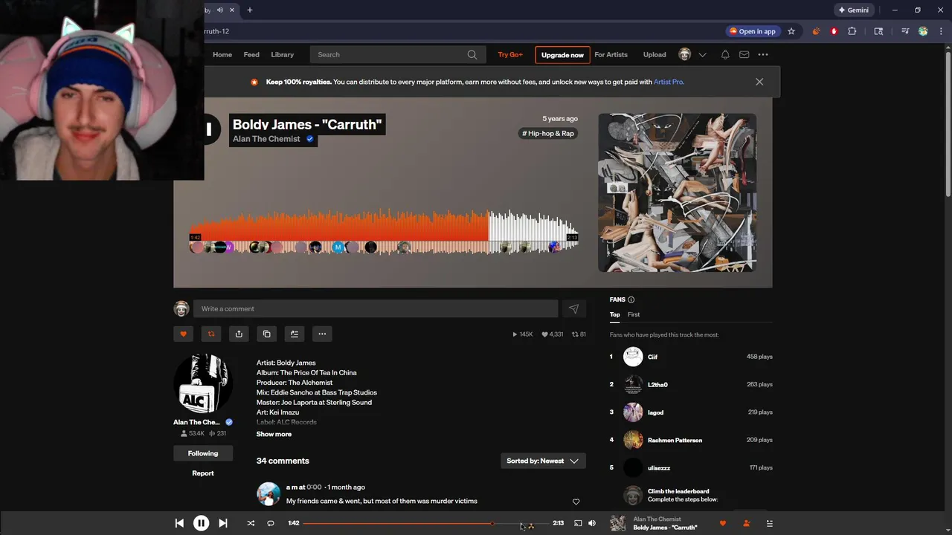Open the Artist Pro link in banner
This screenshot has height=535, width=952.
click(669, 82)
